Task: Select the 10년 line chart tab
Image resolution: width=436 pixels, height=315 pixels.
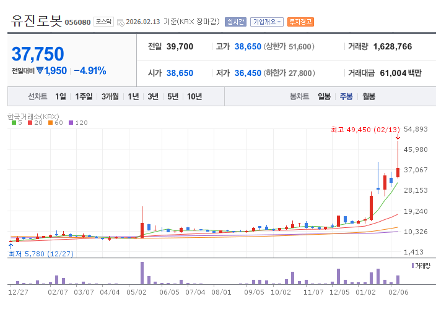Action: point(194,96)
